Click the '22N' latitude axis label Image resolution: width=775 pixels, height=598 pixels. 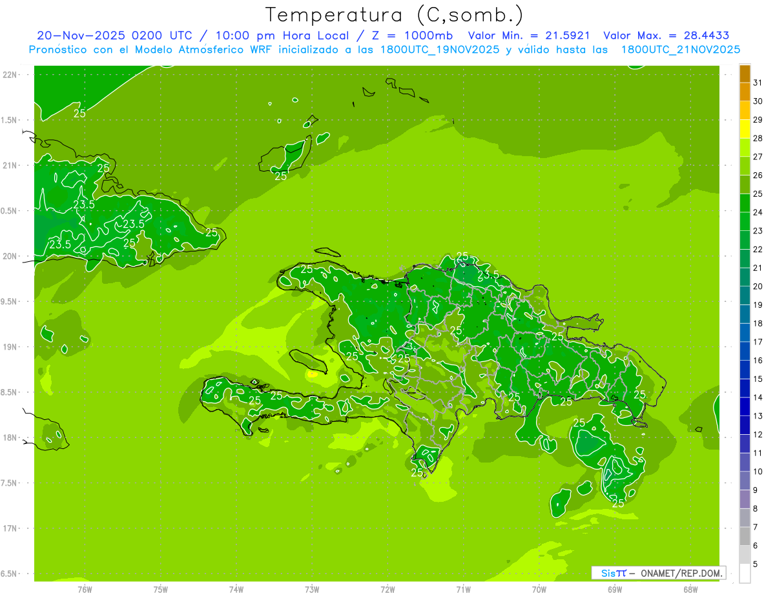click(x=11, y=75)
